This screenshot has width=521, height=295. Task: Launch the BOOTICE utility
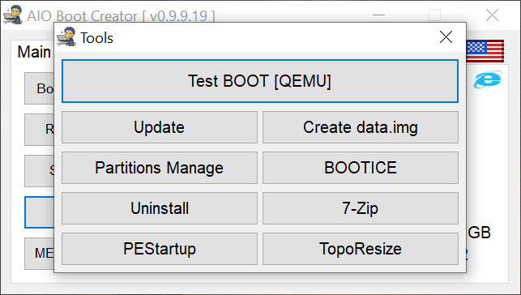[361, 168]
